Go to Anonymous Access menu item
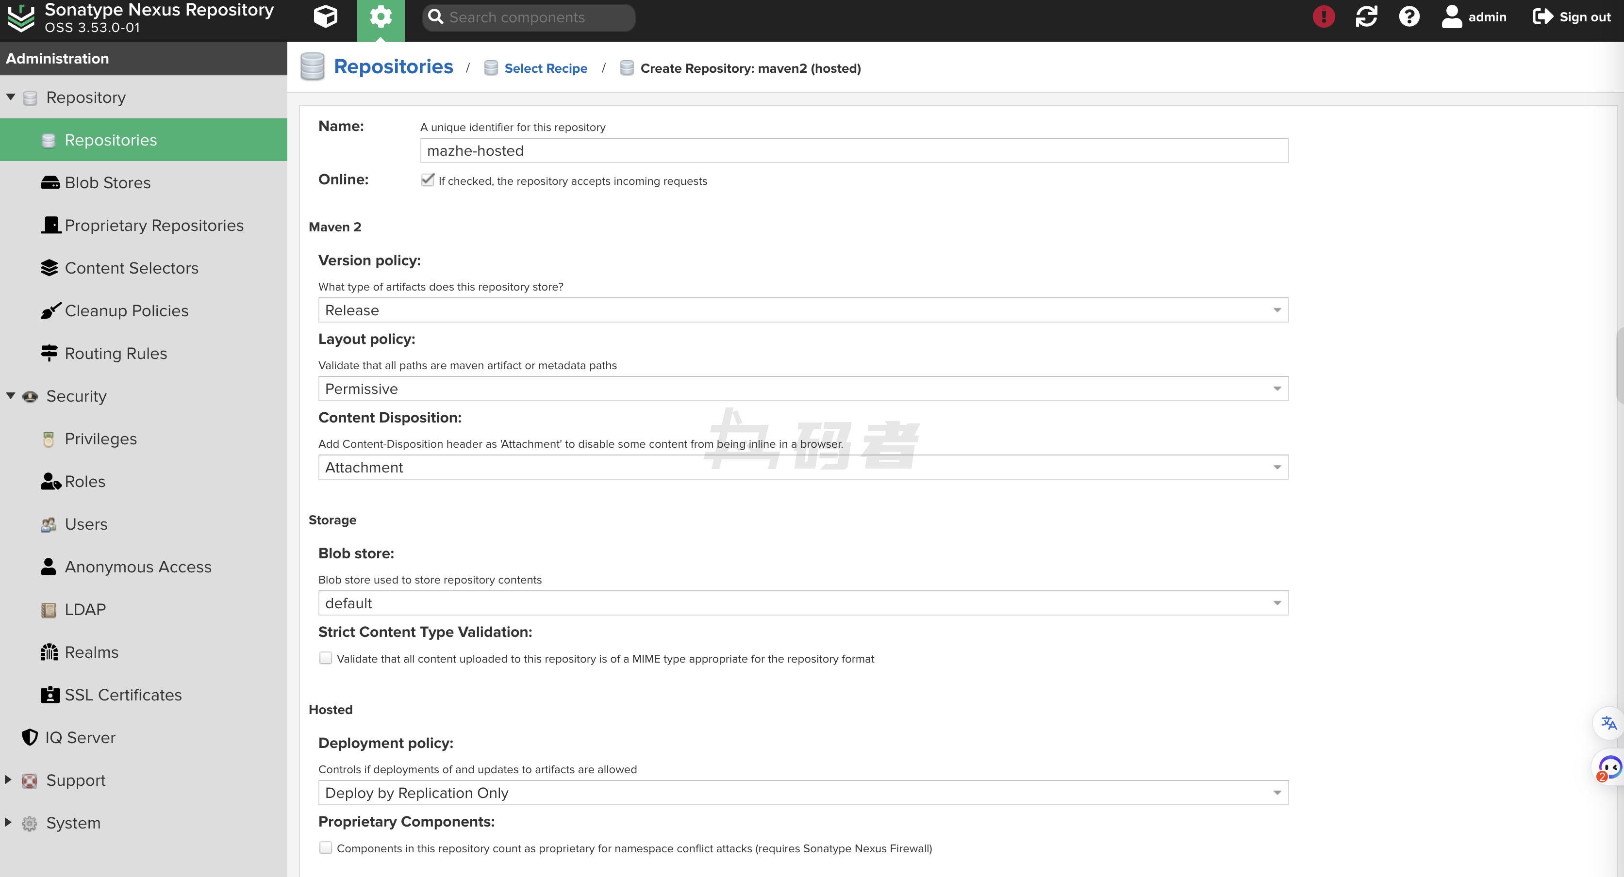 [137, 567]
